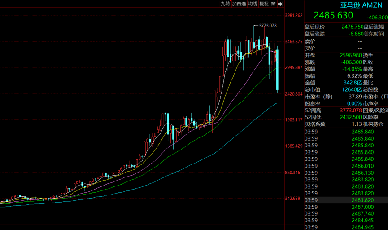Image resolution: width=388 pixels, height=230 pixels.
Task: Open the 复权 price adjustment option
Action: 264,4
